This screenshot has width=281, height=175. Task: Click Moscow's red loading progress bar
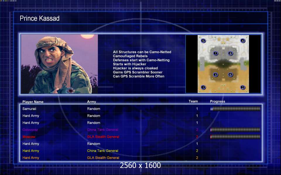coord(235,137)
